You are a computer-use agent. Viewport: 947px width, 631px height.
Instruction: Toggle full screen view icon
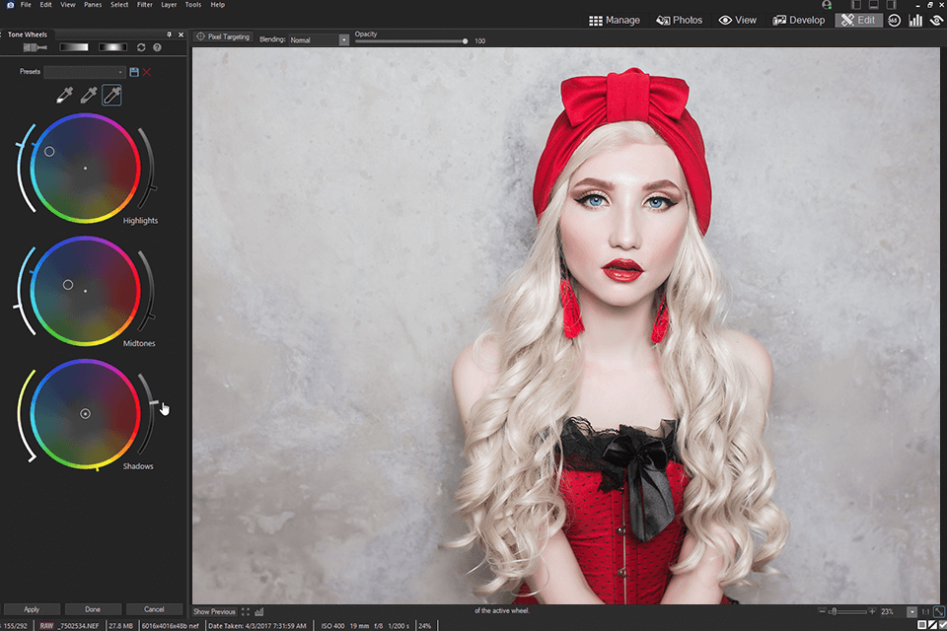246,611
